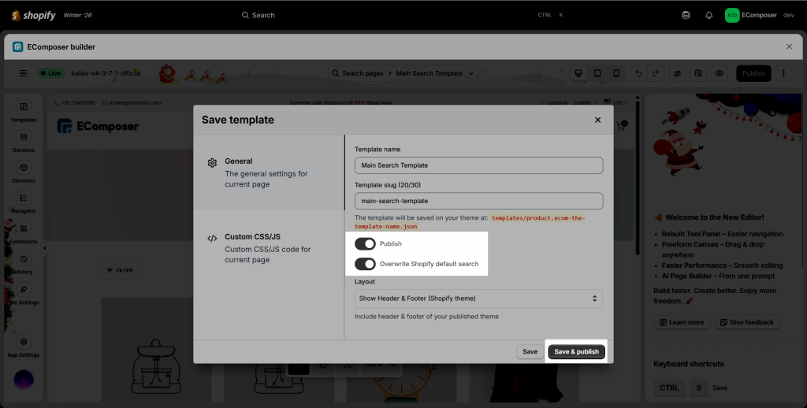
Task: Toggle the Publish switch off
Action: 365,244
